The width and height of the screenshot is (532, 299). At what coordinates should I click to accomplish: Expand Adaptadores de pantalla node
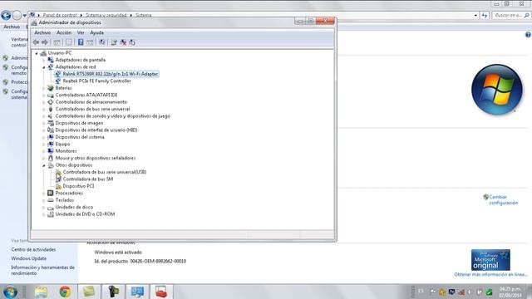click(x=44, y=60)
